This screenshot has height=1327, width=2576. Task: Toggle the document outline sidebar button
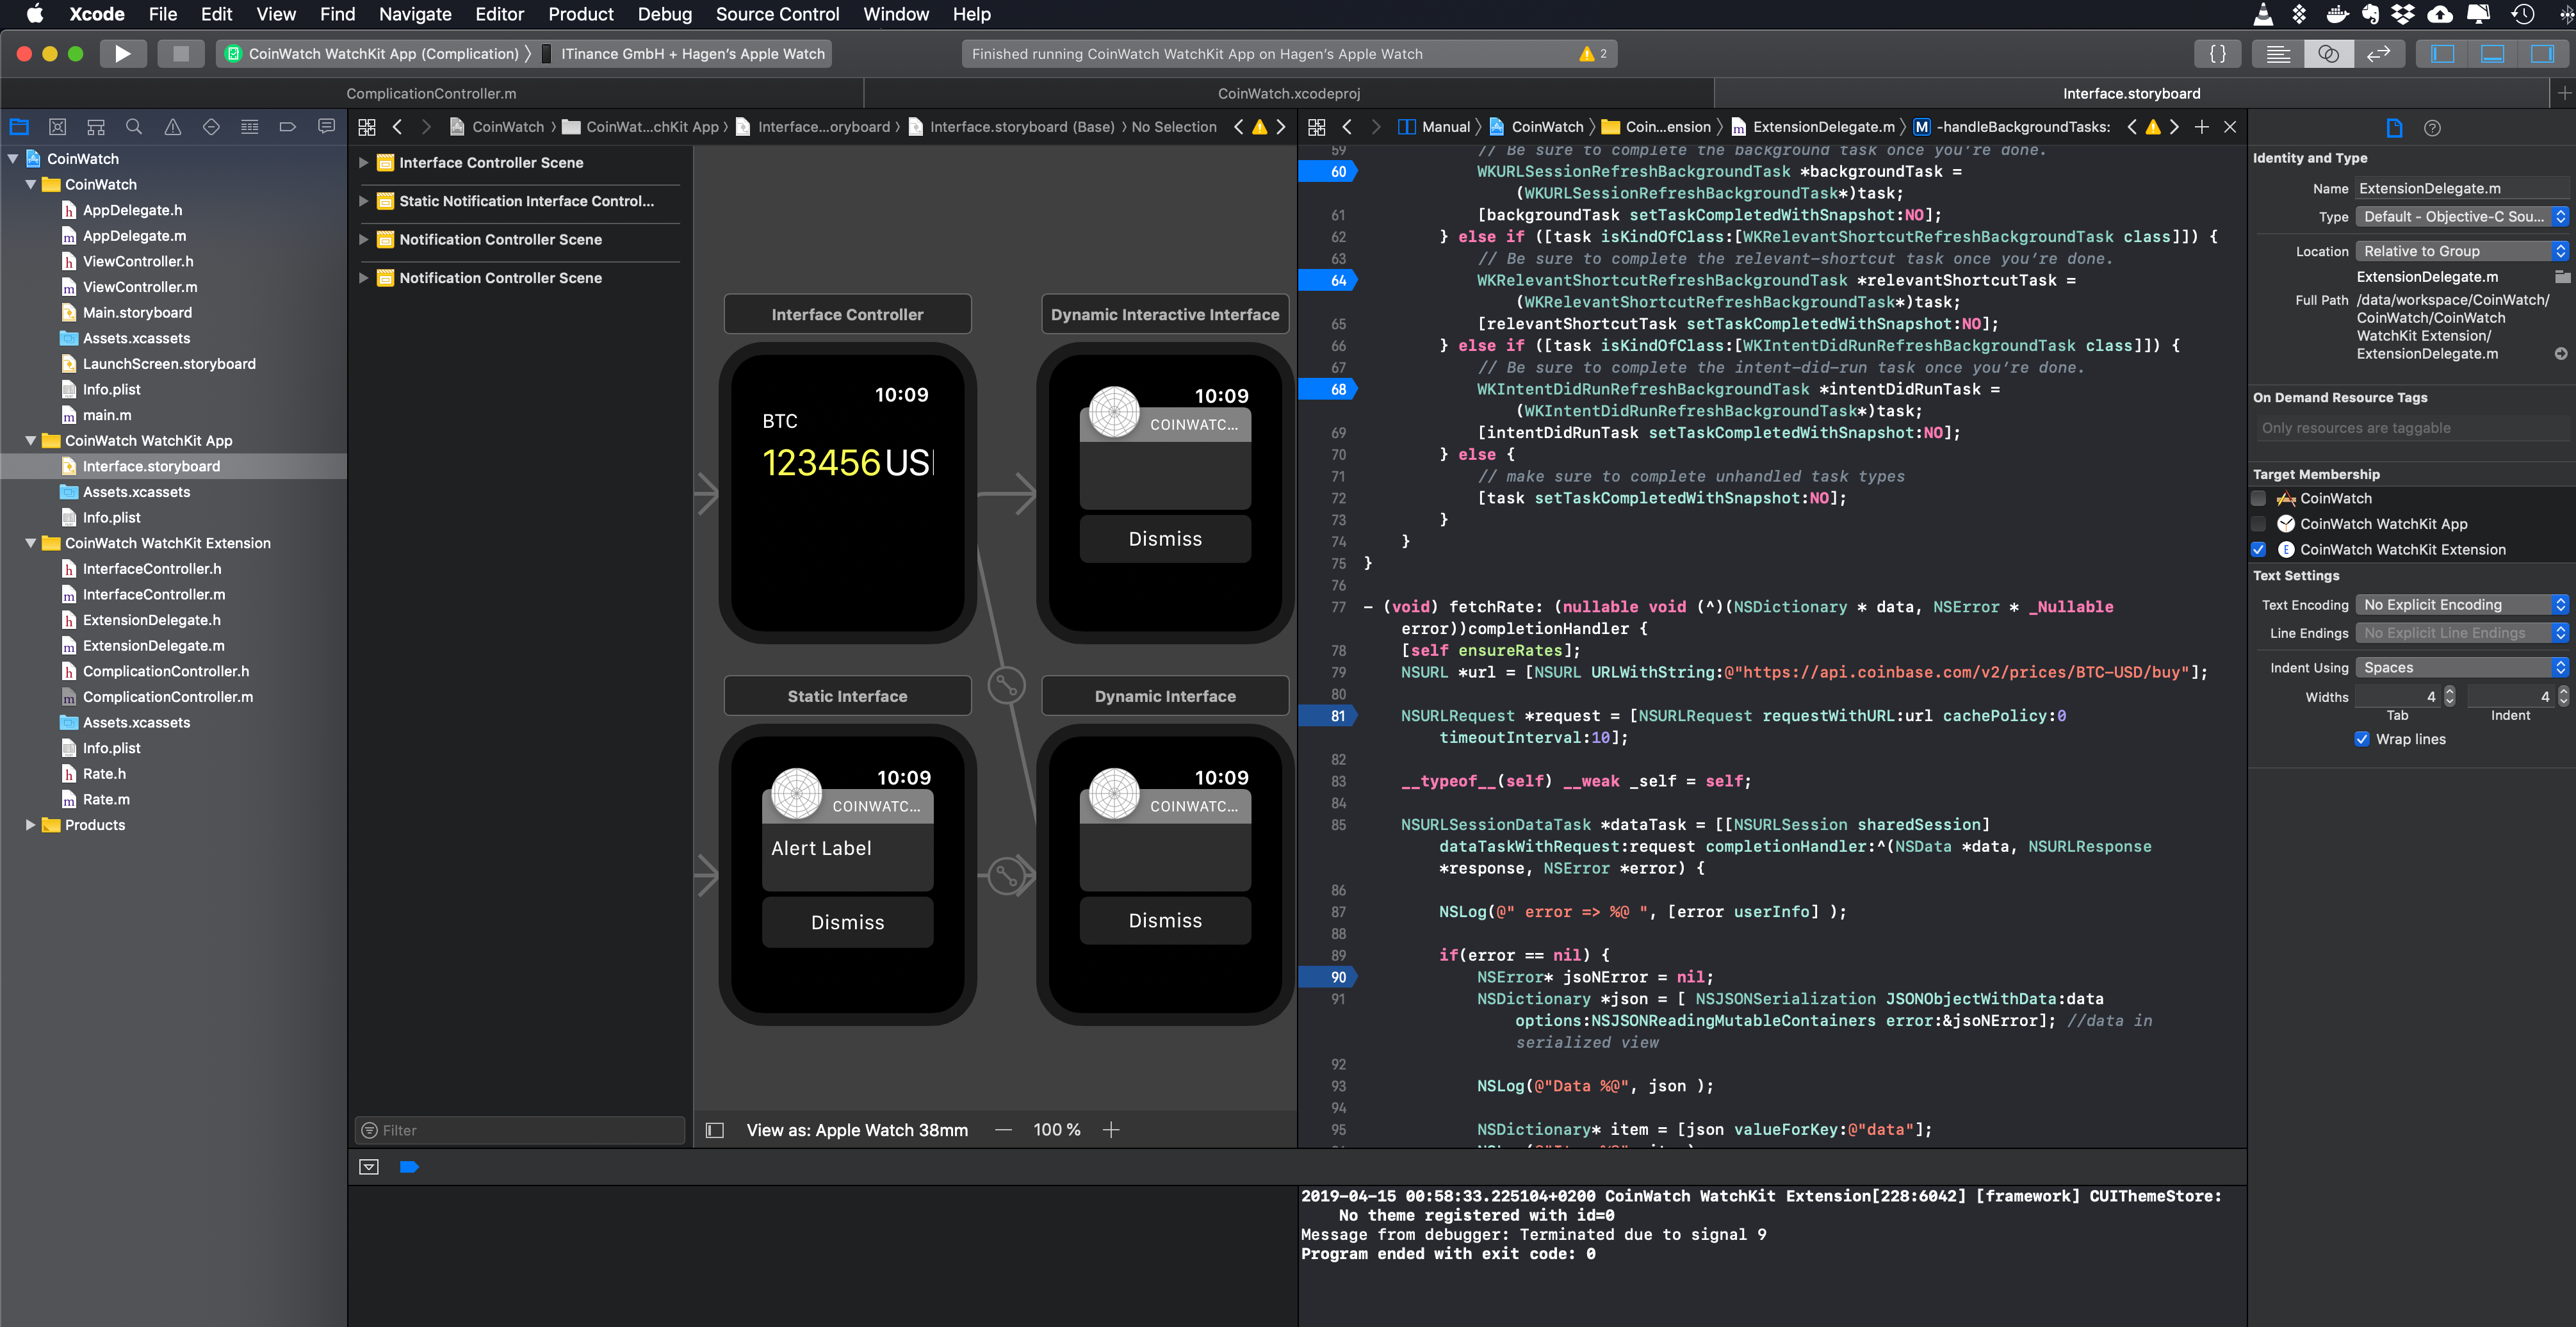pyautogui.click(x=715, y=1130)
